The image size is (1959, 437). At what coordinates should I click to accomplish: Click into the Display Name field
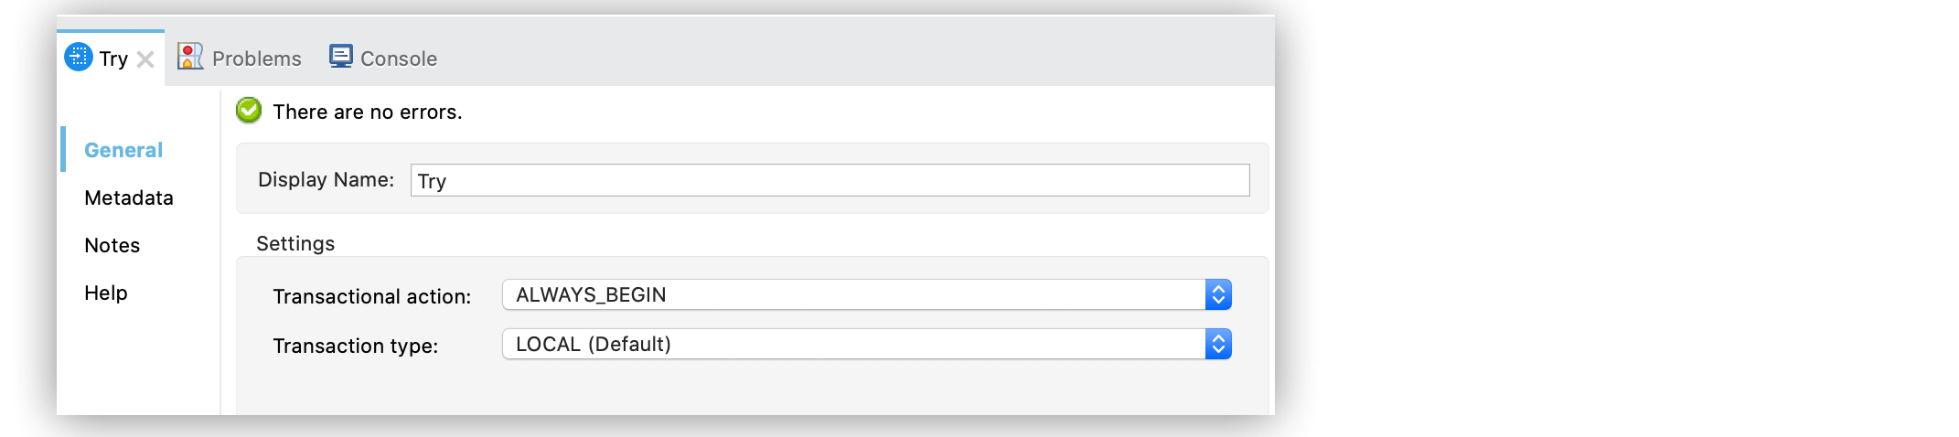(829, 180)
